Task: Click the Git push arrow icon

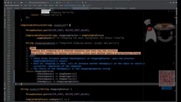Action: pyautogui.click(x=77, y=3)
